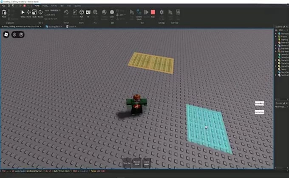
Task: Open the Toolbox icon
Action: (x=75, y=12)
